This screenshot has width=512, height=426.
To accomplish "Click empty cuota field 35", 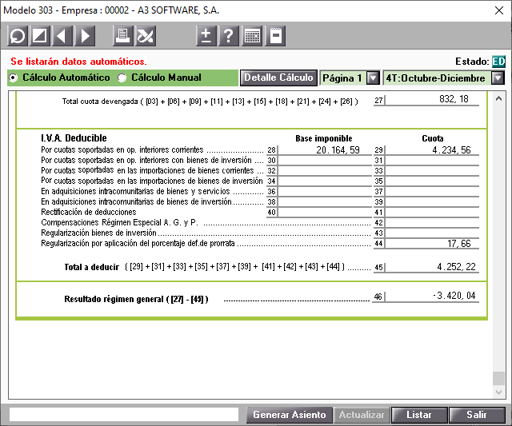I will 432,181.
